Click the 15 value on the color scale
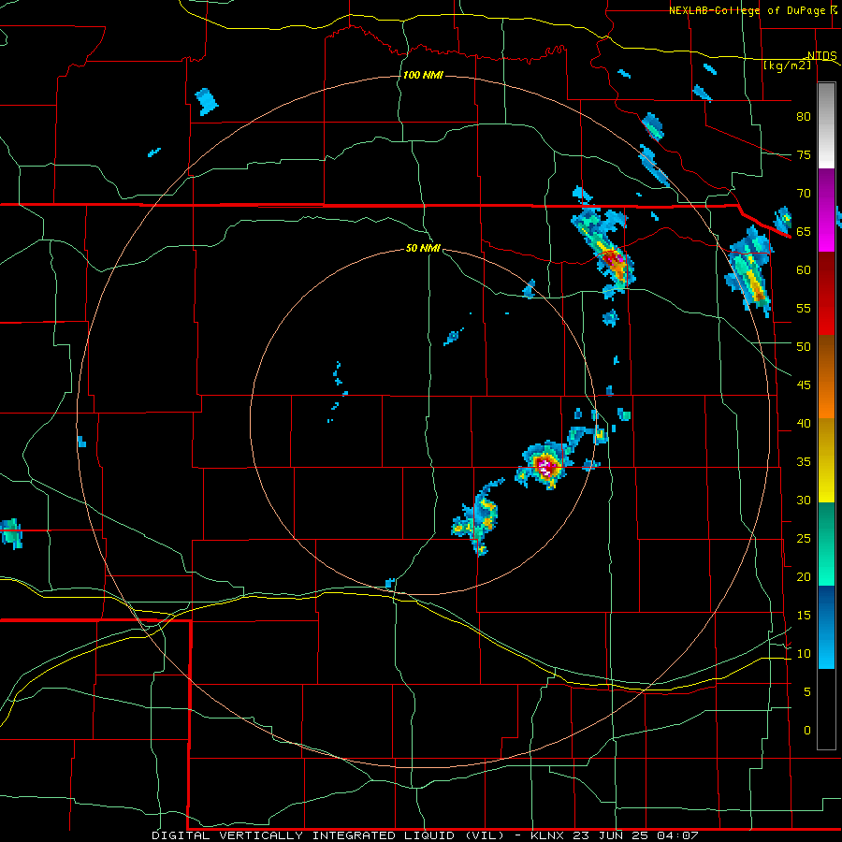Viewport: 842px width, 842px height. pyautogui.click(x=804, y=615)
